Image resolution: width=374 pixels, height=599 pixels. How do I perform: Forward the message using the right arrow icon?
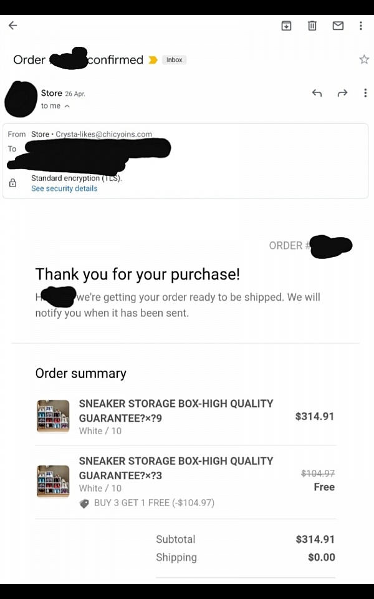343,93
